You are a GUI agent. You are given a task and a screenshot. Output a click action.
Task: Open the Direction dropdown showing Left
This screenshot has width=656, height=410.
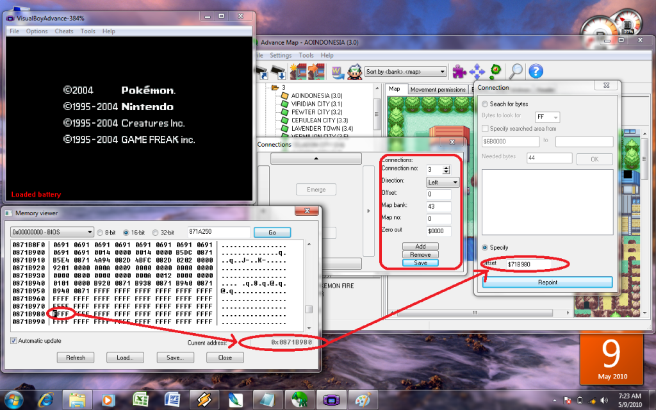443,183
